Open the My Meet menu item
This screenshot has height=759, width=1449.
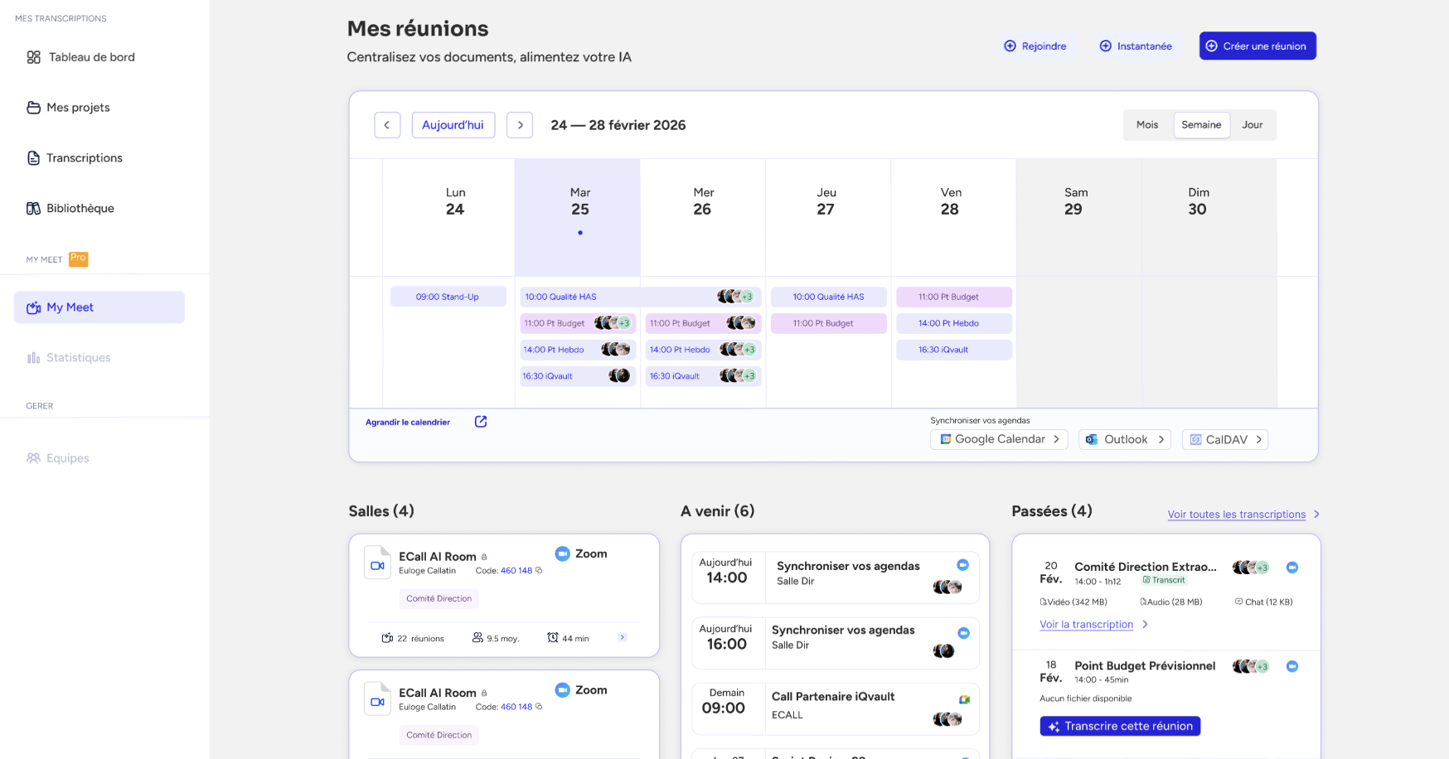pyautogui.click(x=99, y=307)
